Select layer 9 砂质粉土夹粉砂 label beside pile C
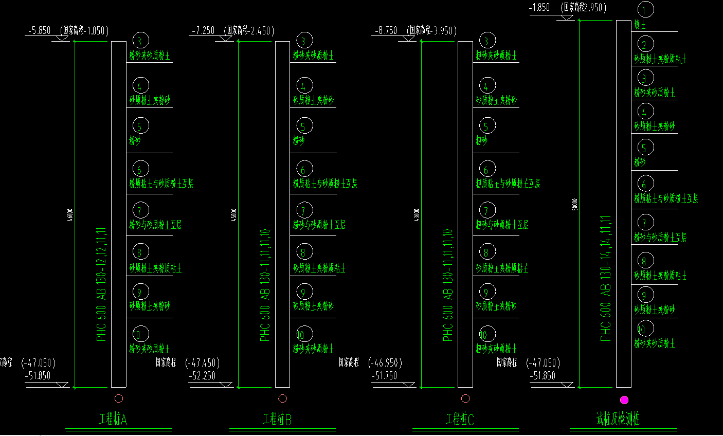 (497, 306)
